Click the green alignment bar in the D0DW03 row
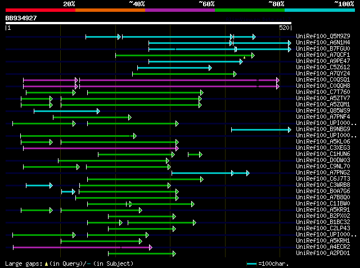 114,161
